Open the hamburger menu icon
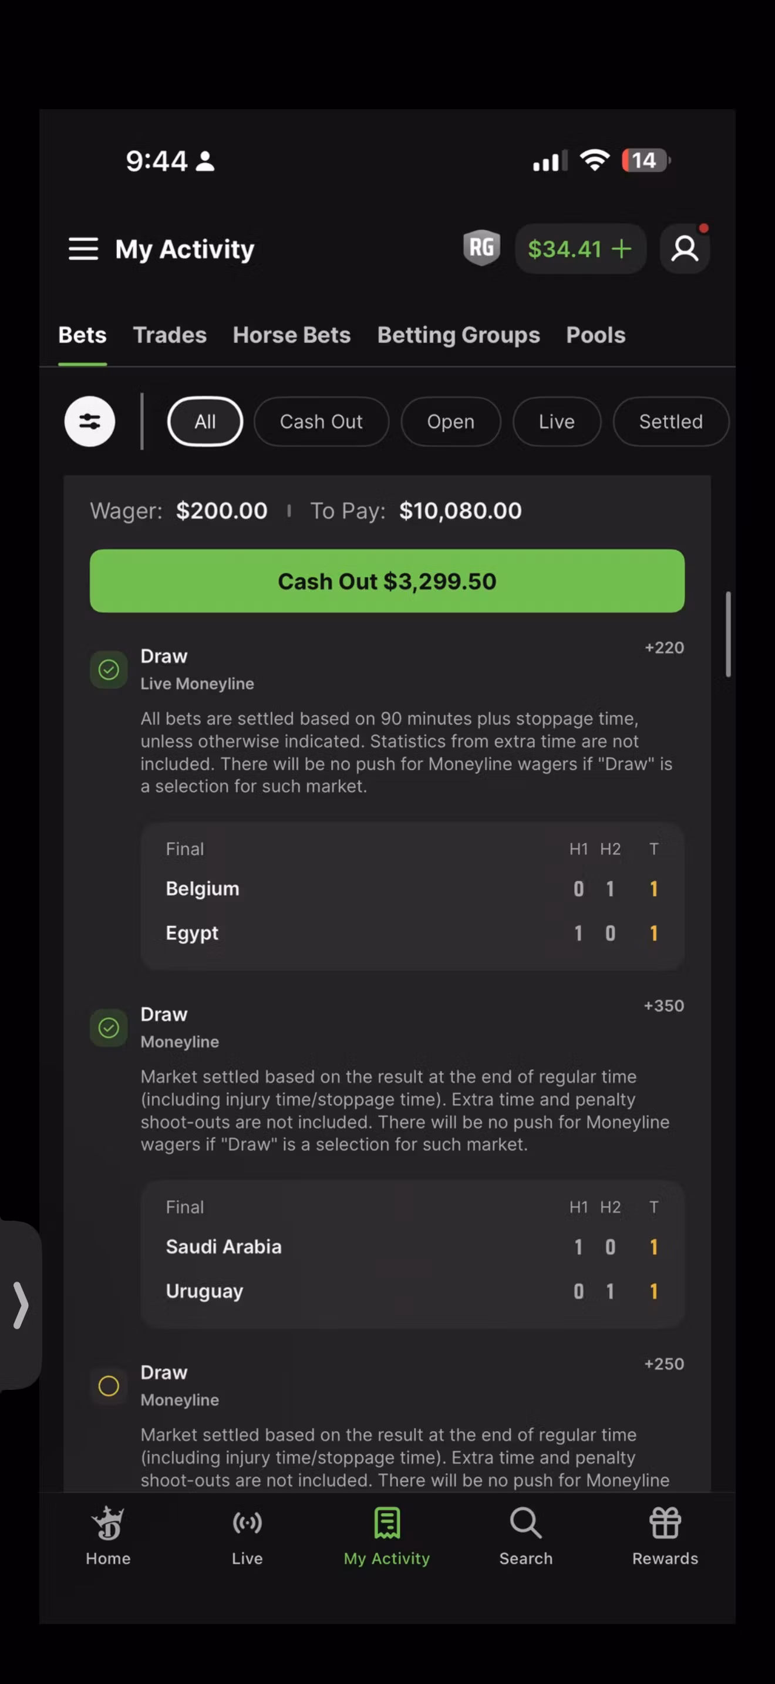Viewport: 775px width, 1684px height. point(83,249)
